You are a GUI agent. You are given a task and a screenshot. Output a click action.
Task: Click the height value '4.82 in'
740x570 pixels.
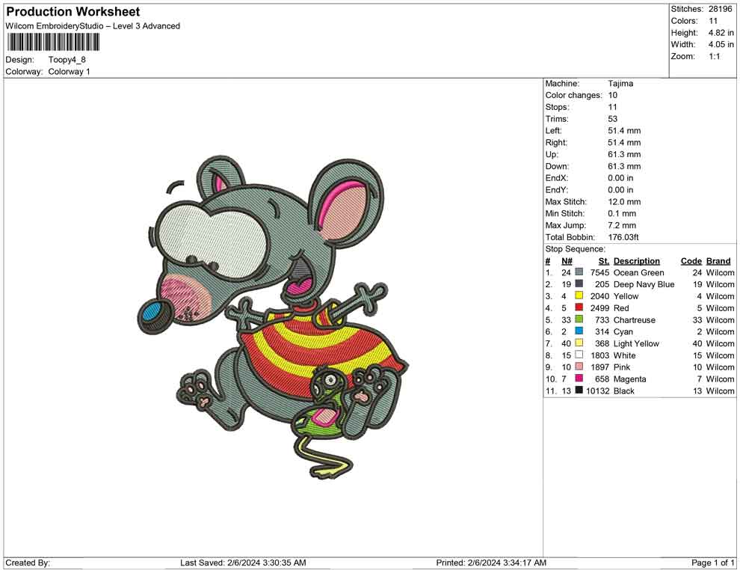point(721,33)
